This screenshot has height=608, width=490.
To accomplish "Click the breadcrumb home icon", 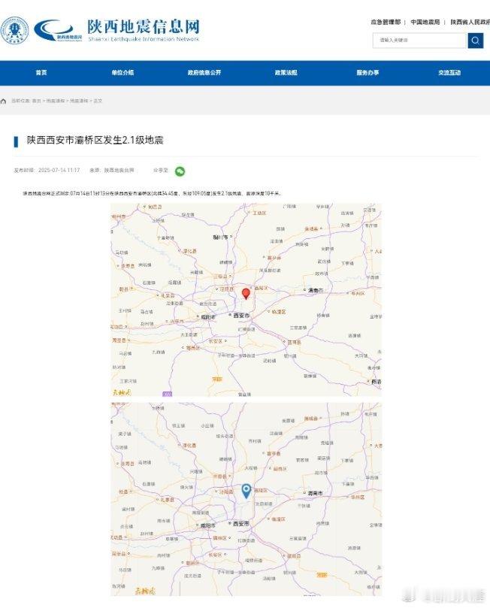I will pyautogui.click(x=4, y=101).
